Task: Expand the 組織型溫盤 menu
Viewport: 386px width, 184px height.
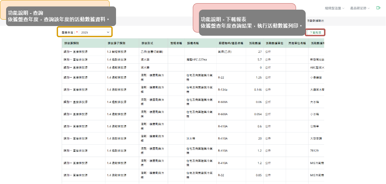Action: click(334, 8)
